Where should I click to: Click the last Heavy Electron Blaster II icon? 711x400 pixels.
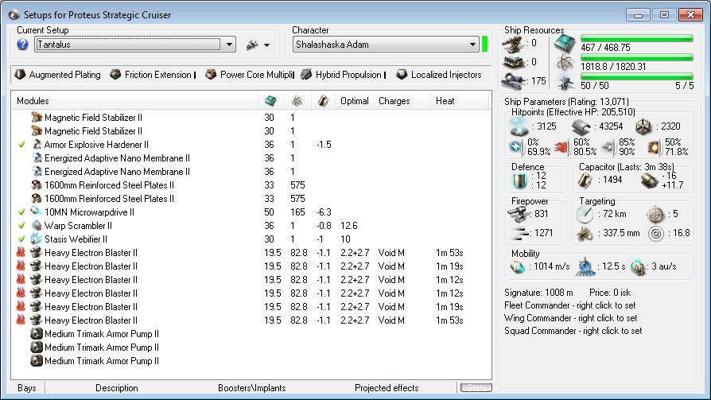37,320
